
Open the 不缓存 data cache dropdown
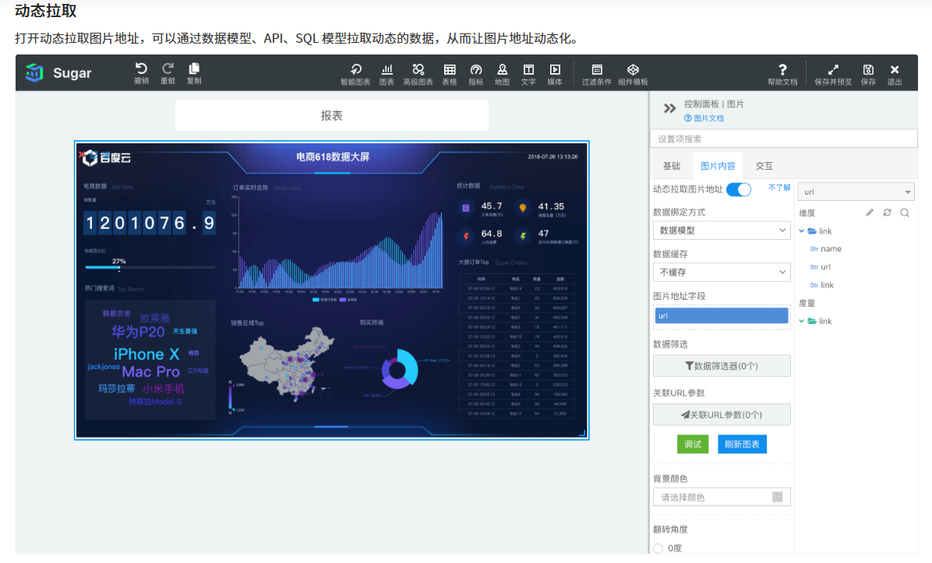click(x=722, y=273)
